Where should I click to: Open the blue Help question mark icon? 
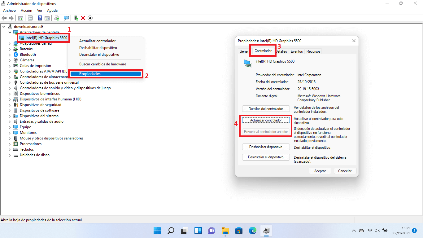tap(40, 18)
